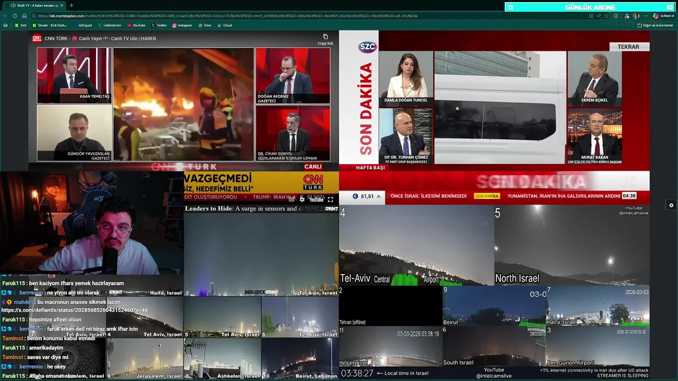Click muhden username in chat

(x=23, y=302)
